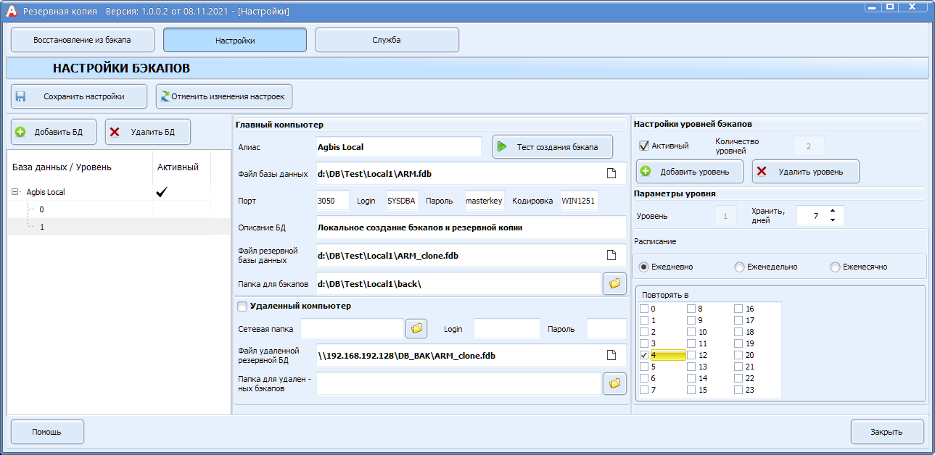This screenshot has height=455, width=935.
Task: Click file browse icon for reserve database file
Action: click(611, 255)
